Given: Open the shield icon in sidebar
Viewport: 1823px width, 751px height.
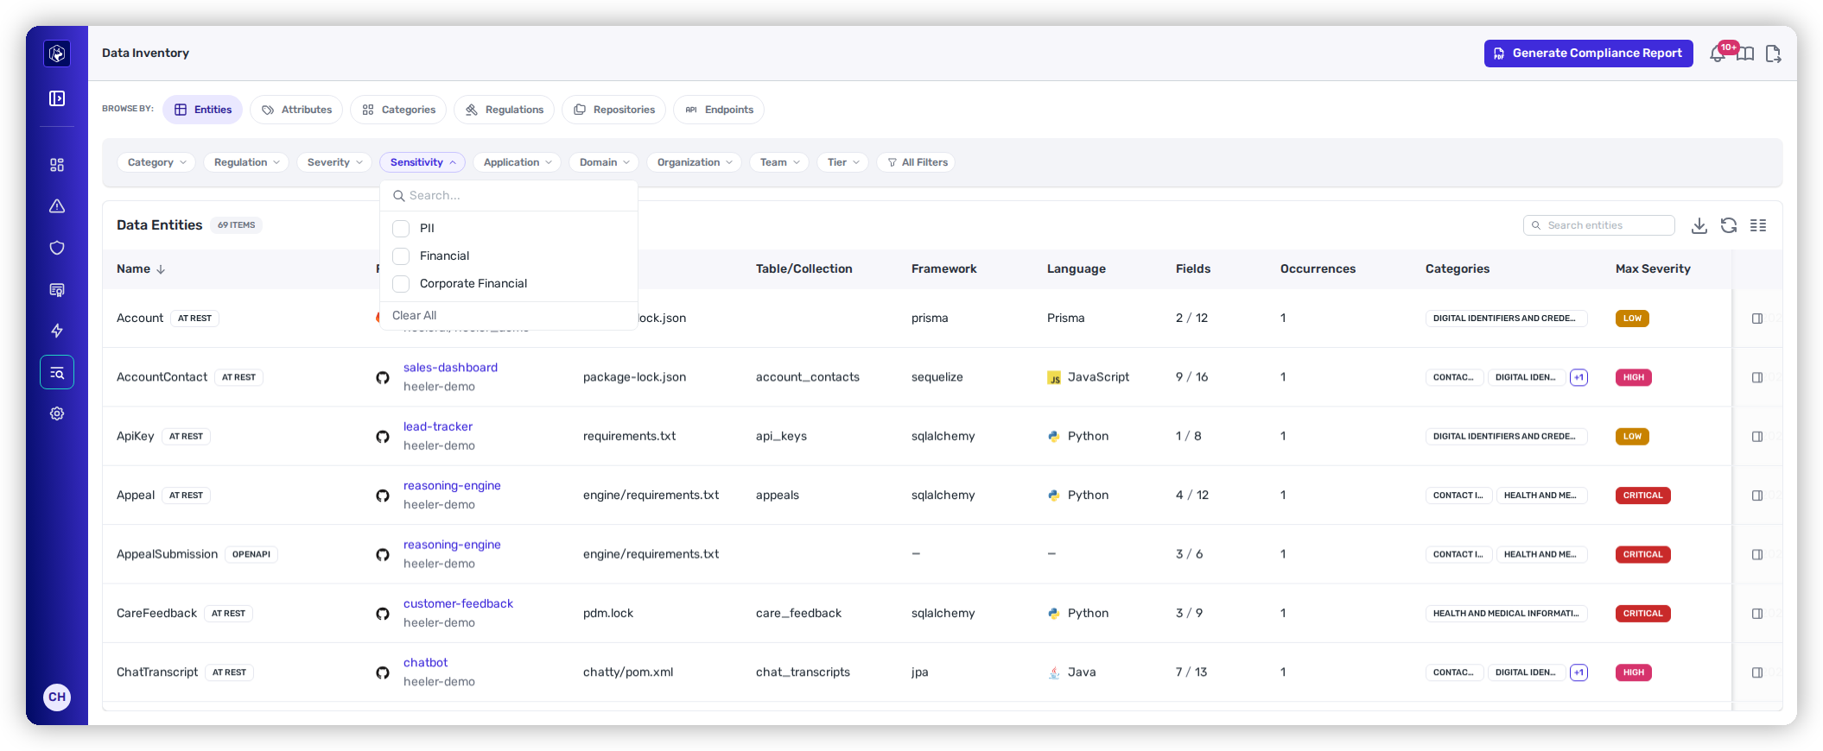Looking at the screenshot, I should 57,248.
